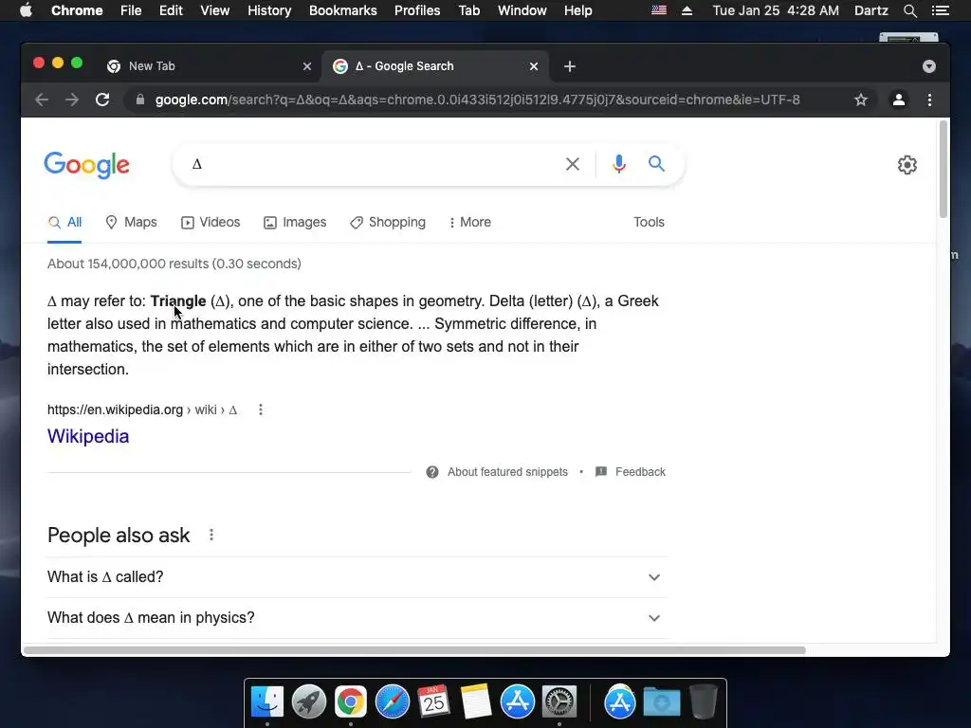
Task: Close the Δ - Google Search tab
Action: coord(534,66)
